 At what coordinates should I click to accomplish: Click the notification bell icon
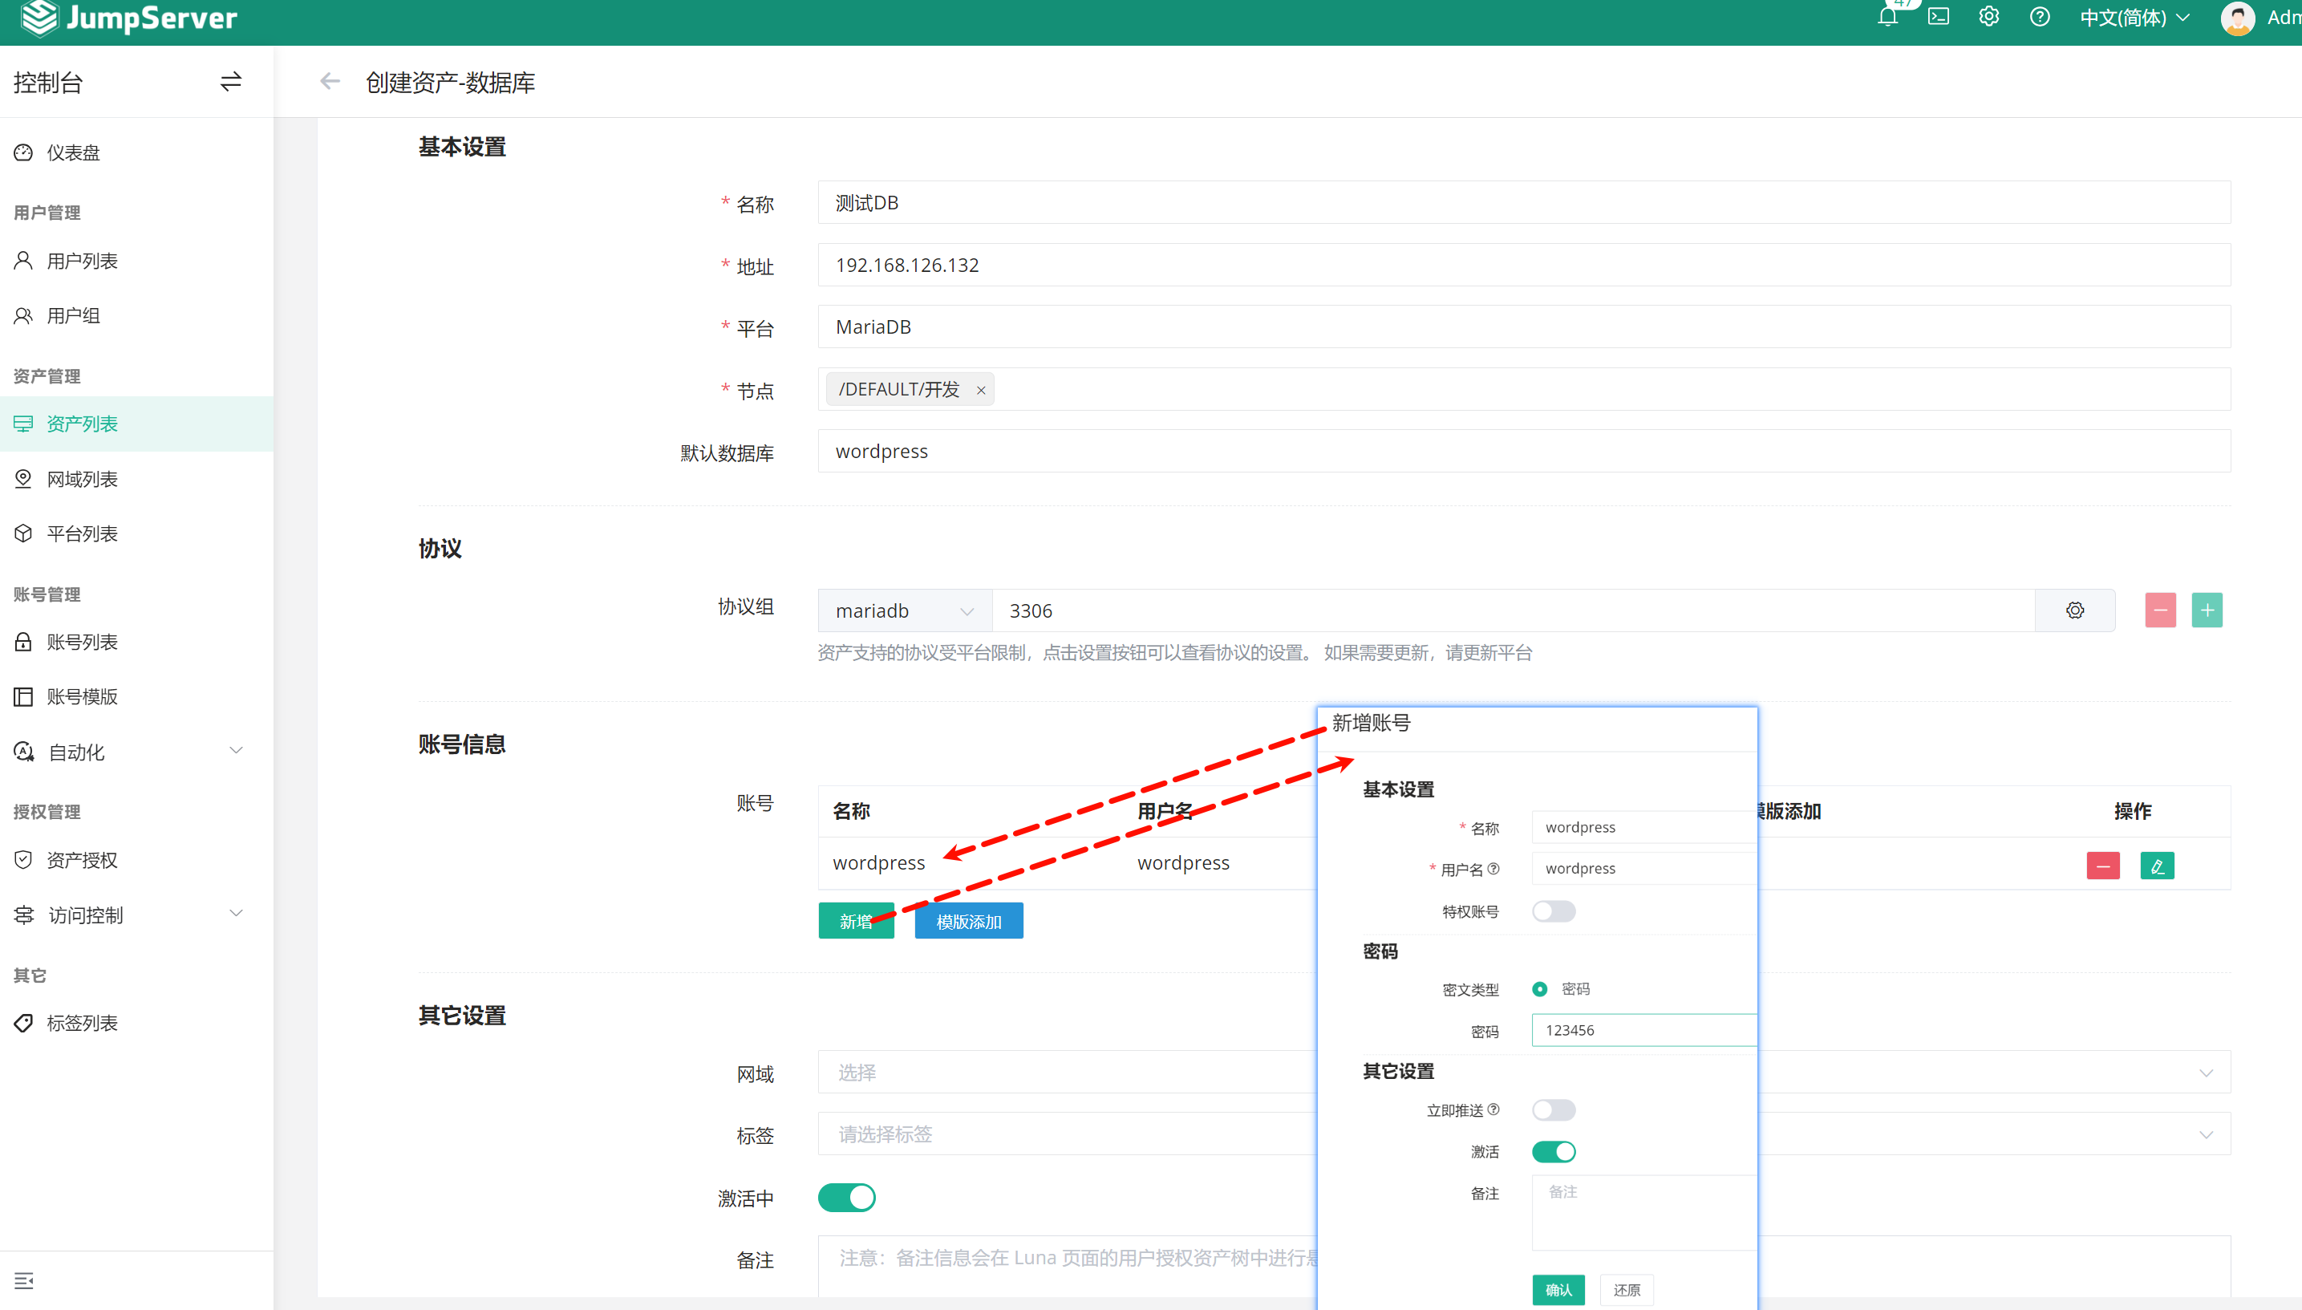tap(1887, 17)
